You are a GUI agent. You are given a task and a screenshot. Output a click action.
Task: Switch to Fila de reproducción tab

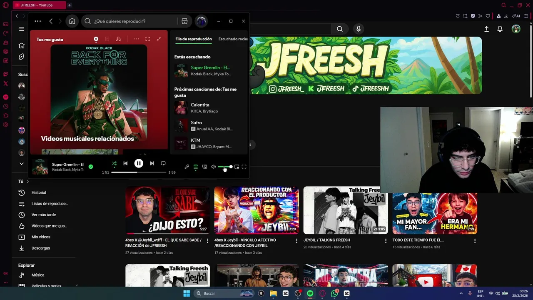click(x=194, y=39)
